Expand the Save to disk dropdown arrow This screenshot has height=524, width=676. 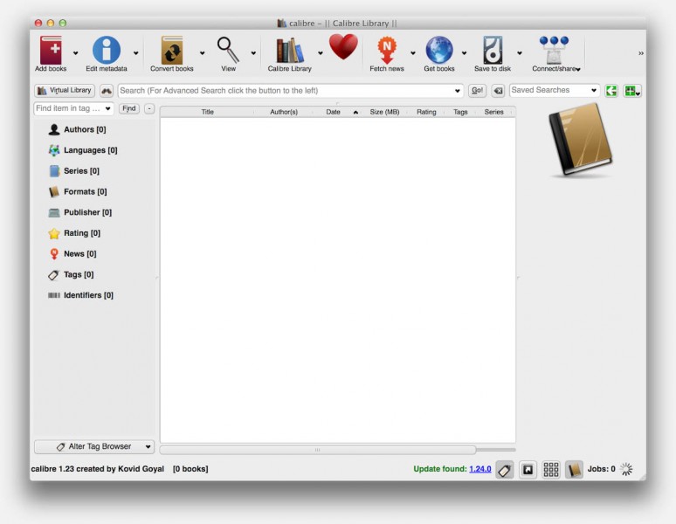tap(520, 53)
